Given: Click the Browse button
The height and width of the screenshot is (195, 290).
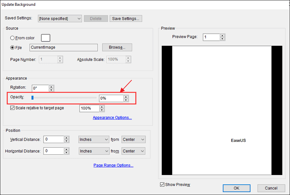Looking at the screenshot, I should (x=117, y=47).
